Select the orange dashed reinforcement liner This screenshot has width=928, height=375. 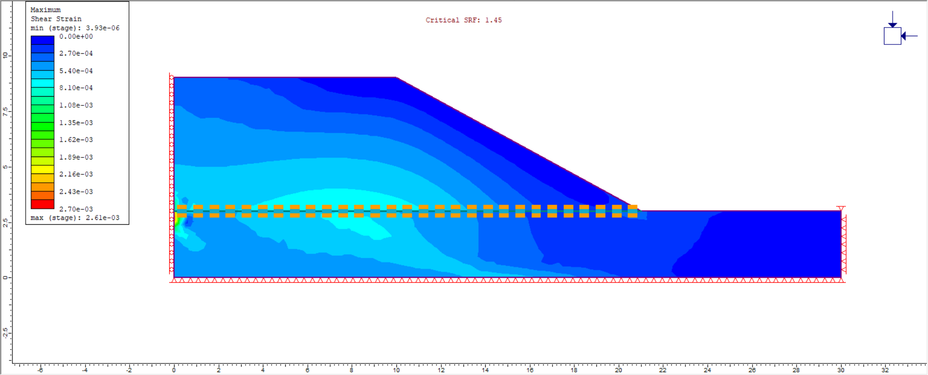(406, 211)
